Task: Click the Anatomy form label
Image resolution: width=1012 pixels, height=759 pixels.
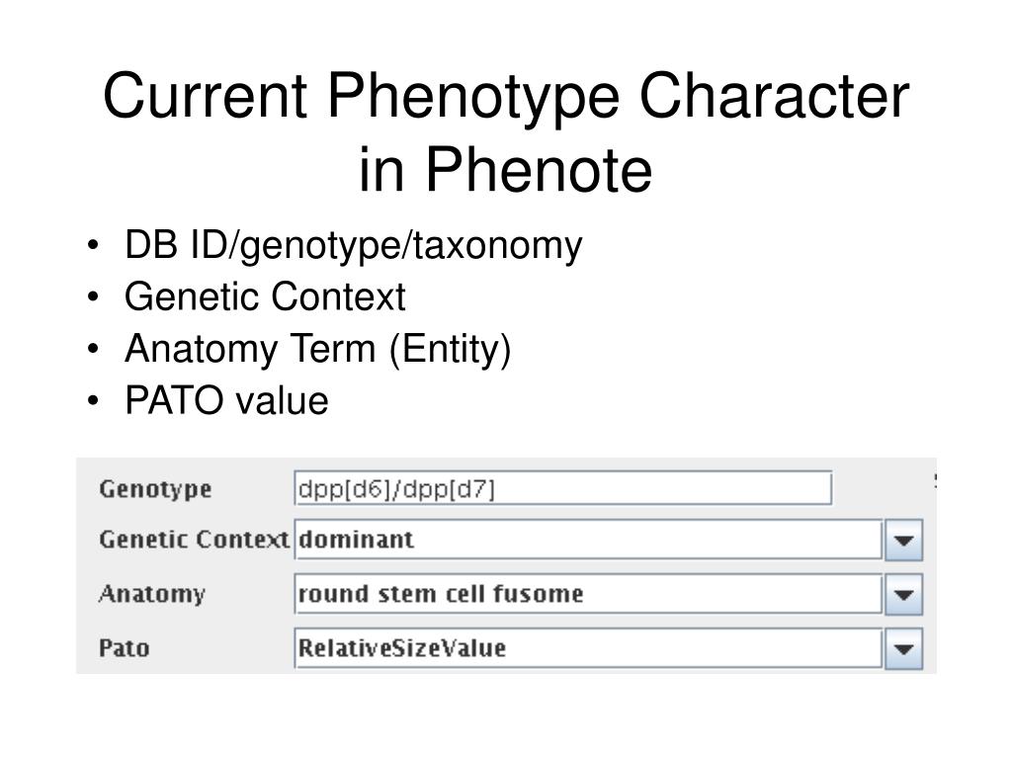Action: [152, 594]
